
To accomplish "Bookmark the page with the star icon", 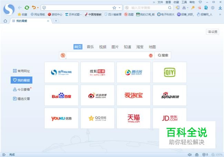I will tap(114, 8).
